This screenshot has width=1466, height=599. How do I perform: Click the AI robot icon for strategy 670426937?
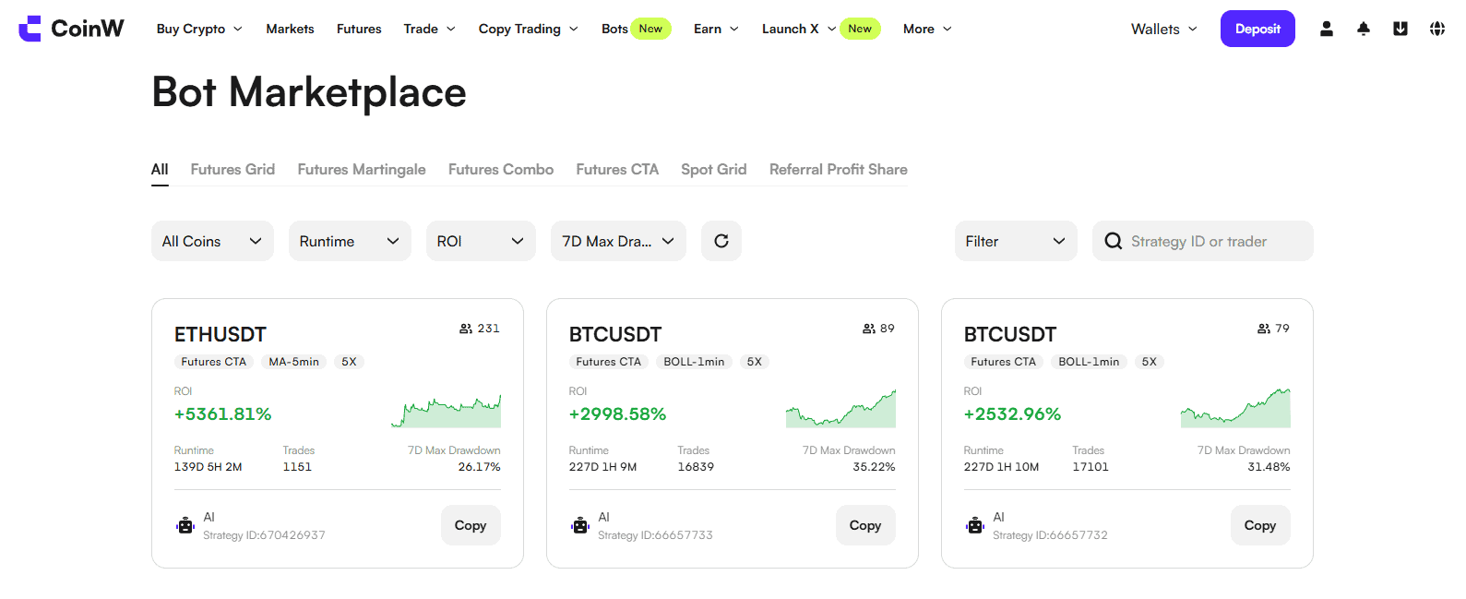tap(185, 525)
